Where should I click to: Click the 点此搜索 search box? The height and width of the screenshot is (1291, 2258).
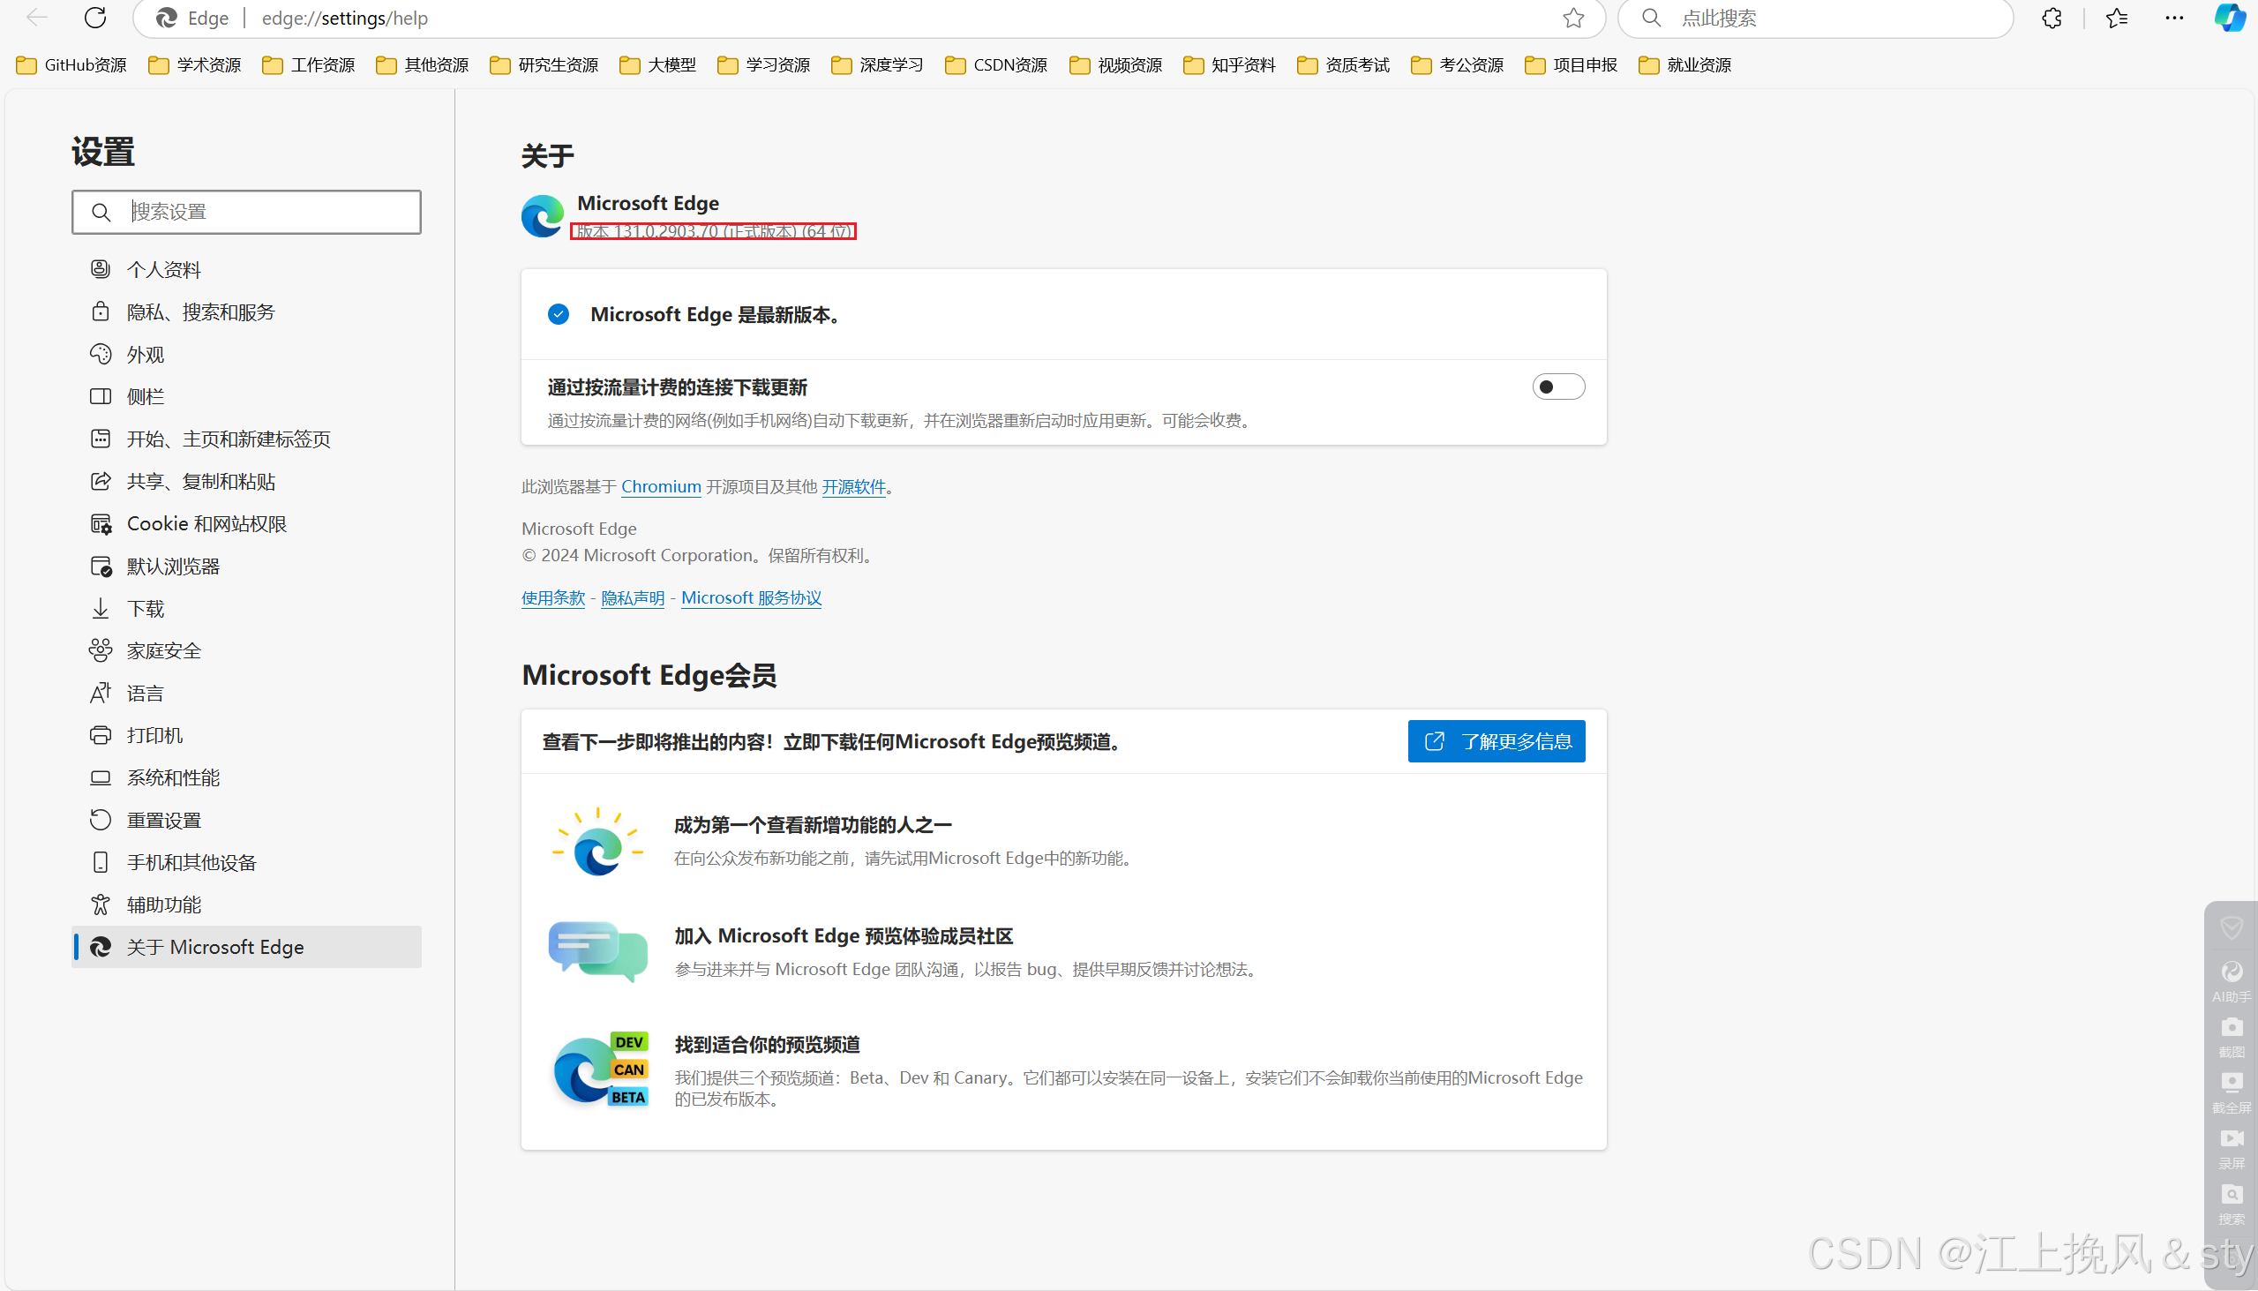(x=1815, y=18)
